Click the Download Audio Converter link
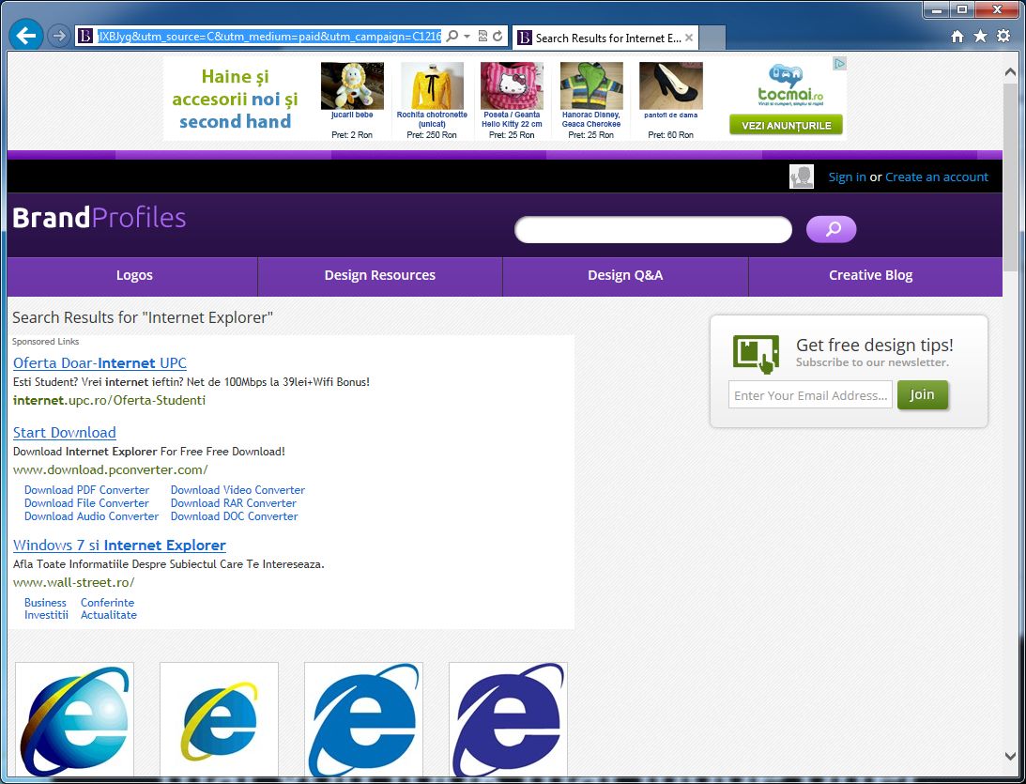Image resolution: width=1026 pixels, height=784 pixels. click(x=92, y=516)
